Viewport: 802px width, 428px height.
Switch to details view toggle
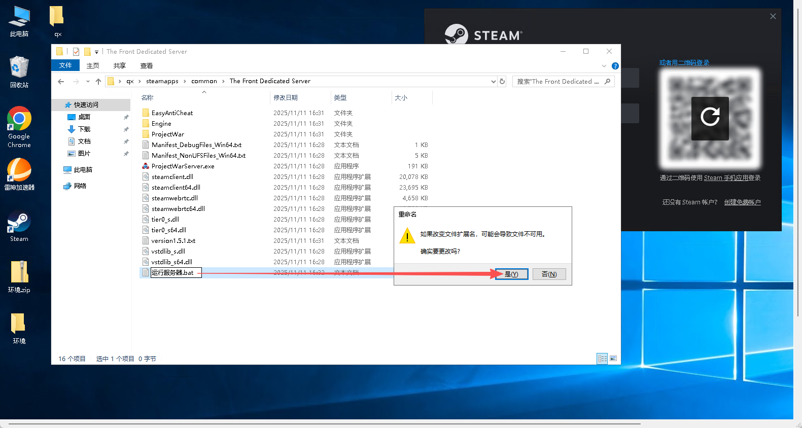pyautogui.click(x=602, y=359)
